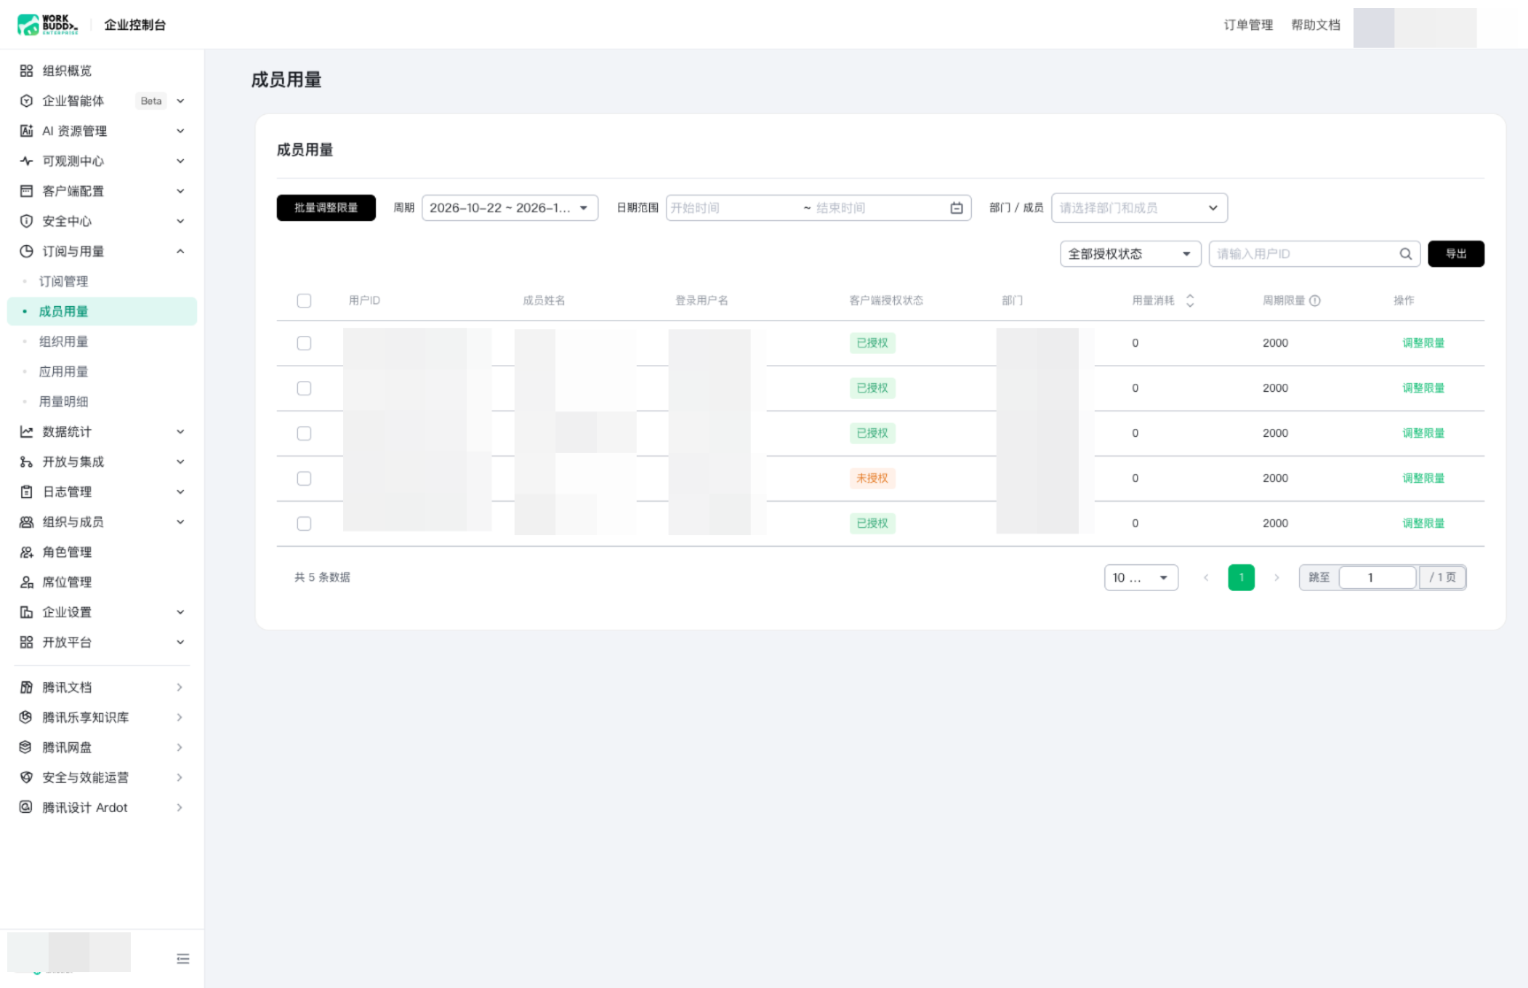Click the 席位管理 icon
Screen dimensions: 1528x988
click(x=27, y=582)
